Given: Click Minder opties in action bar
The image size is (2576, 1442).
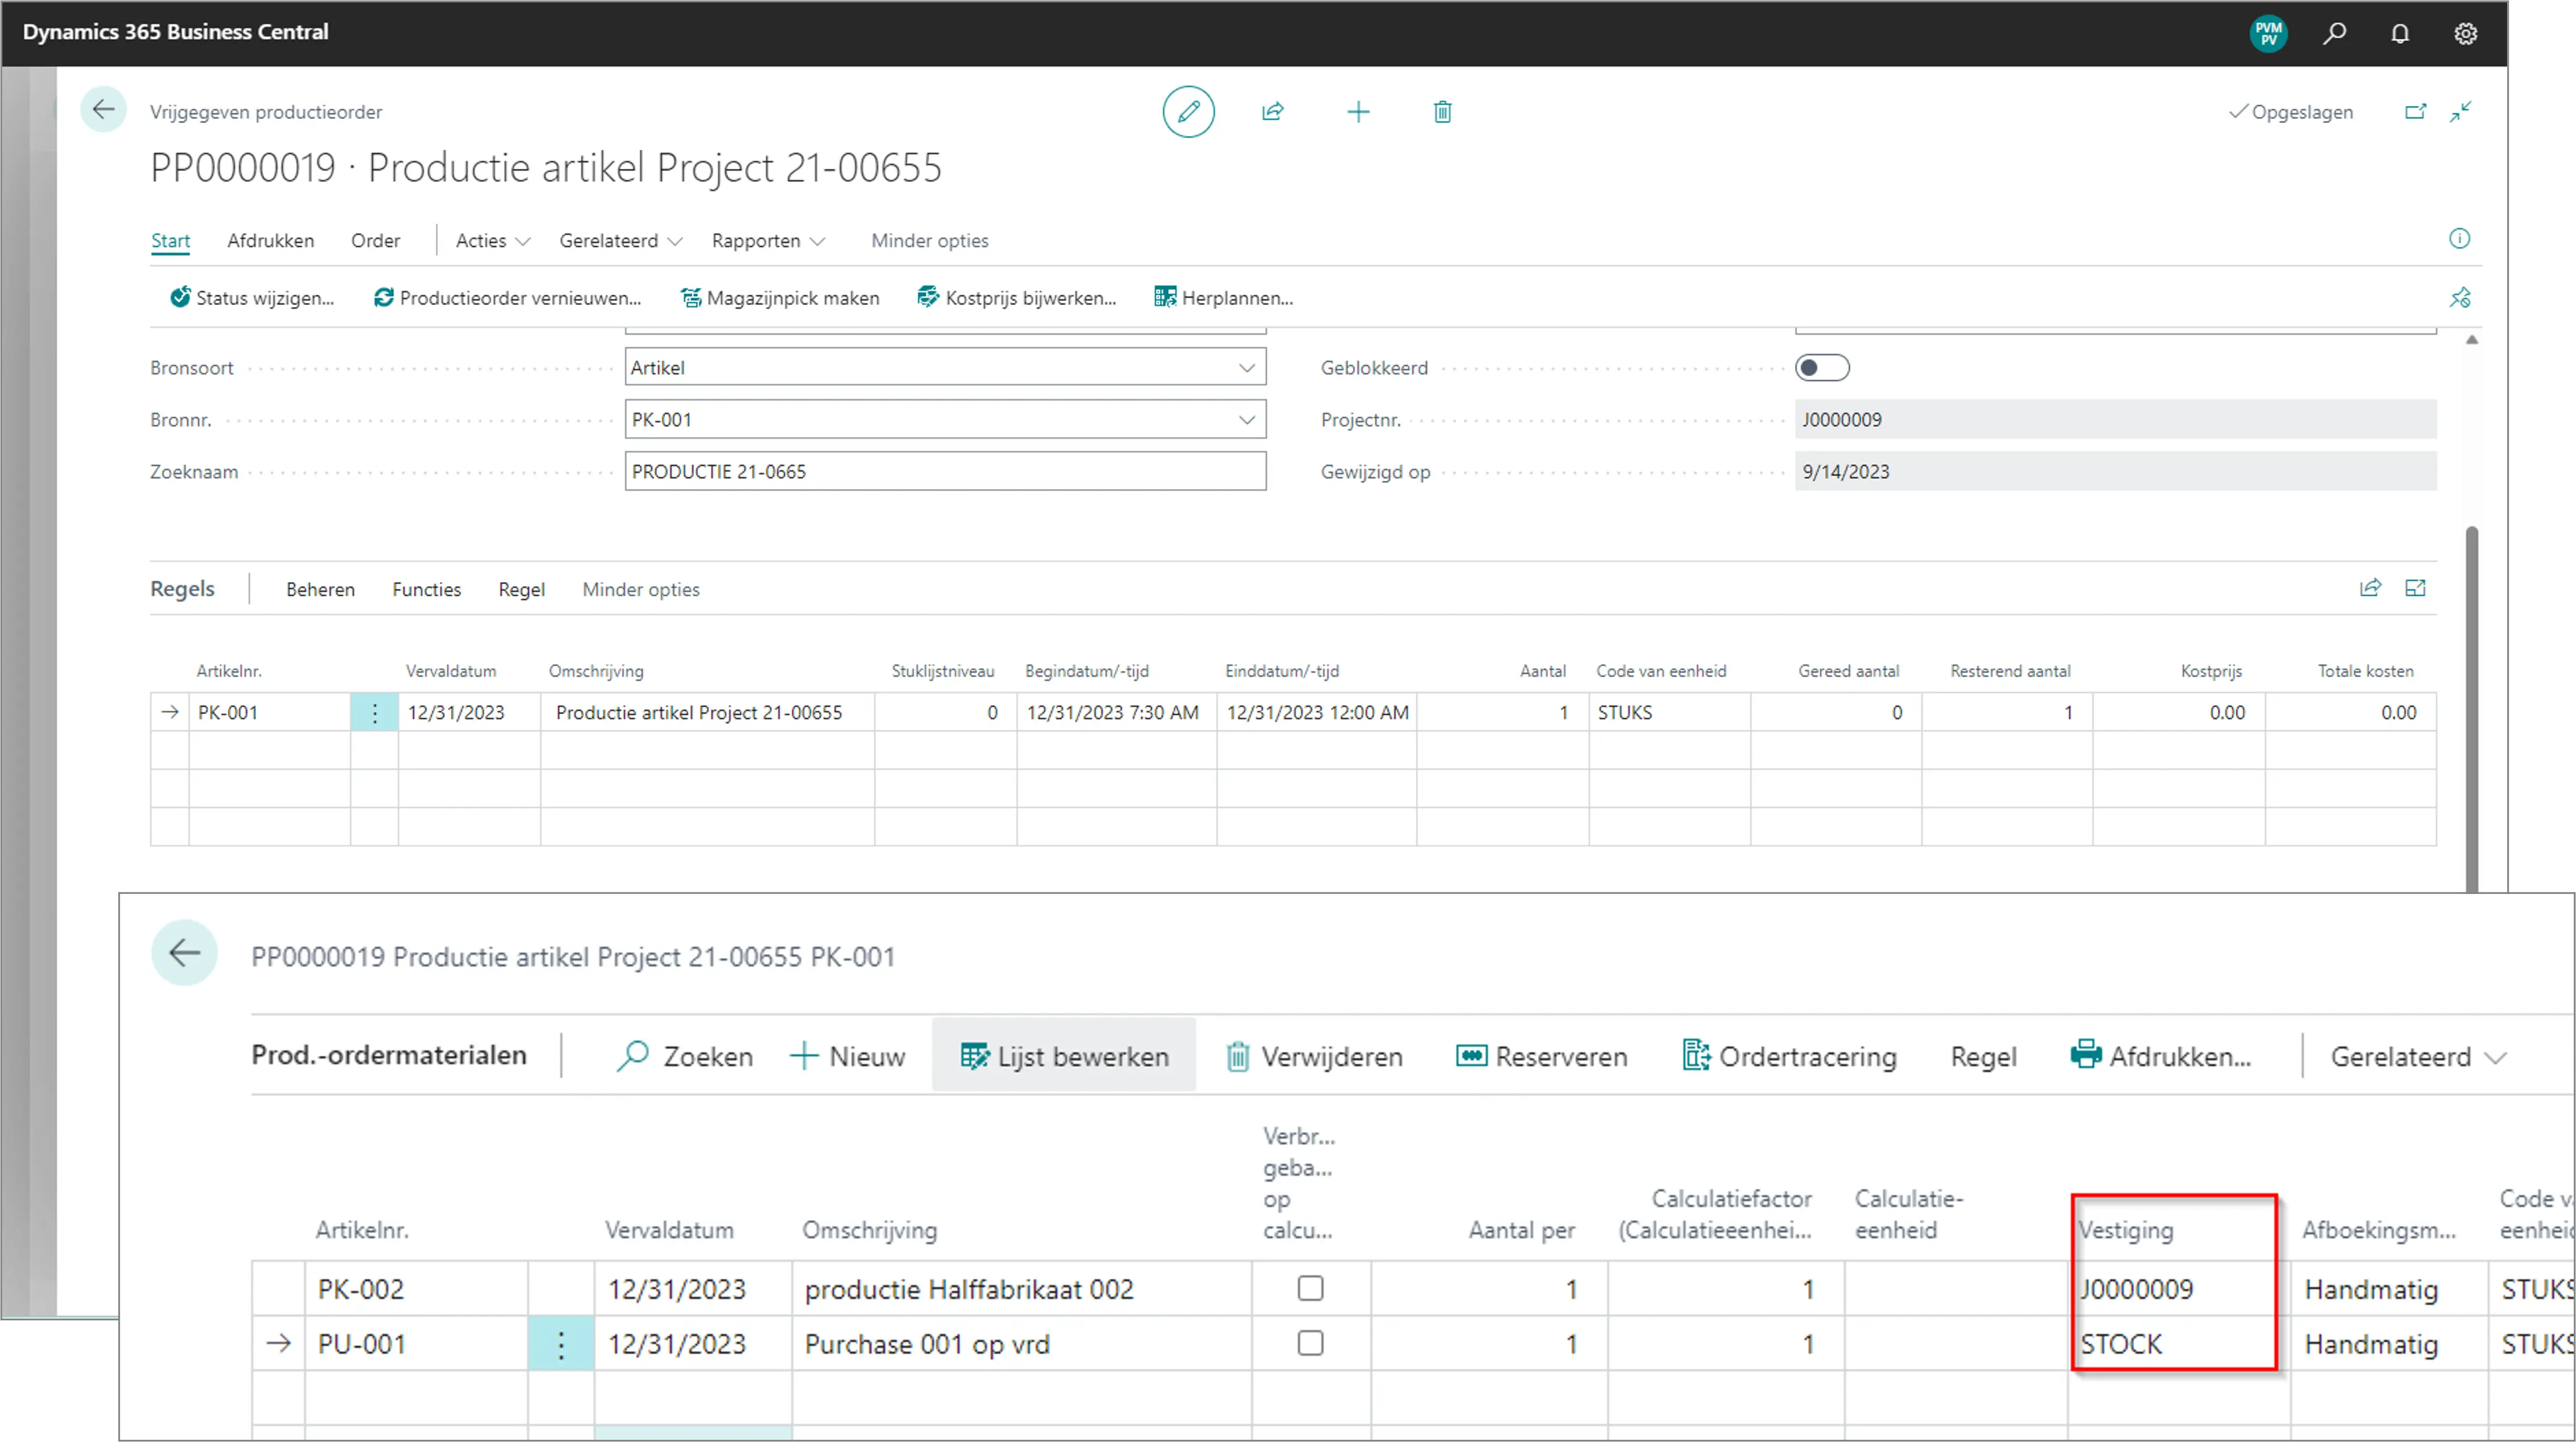Looking at the screenshot, I should click(x=929, y=241).
